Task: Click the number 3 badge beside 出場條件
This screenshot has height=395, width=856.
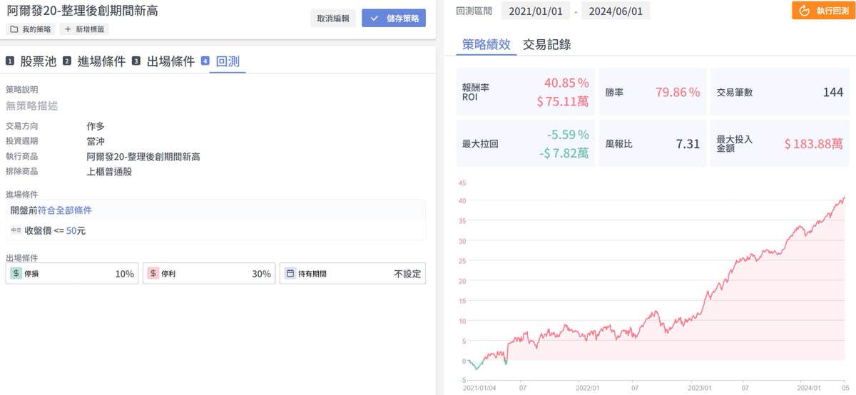Action: (x=136, y=61)
